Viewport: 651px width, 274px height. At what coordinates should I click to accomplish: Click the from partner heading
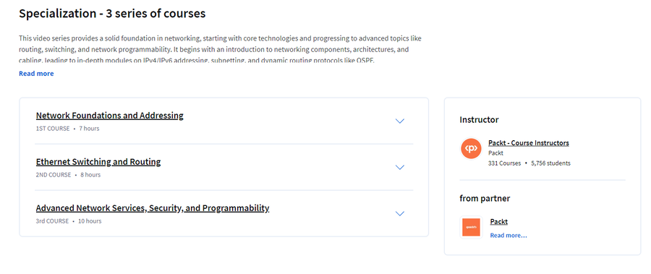[x=485, y=198]
